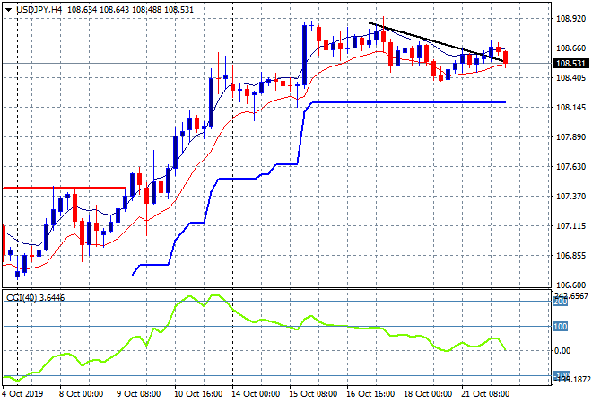Click the CCI 0.00 level label
The width and height of the screenshot is (592, 404).
click(x=562, y=351)
